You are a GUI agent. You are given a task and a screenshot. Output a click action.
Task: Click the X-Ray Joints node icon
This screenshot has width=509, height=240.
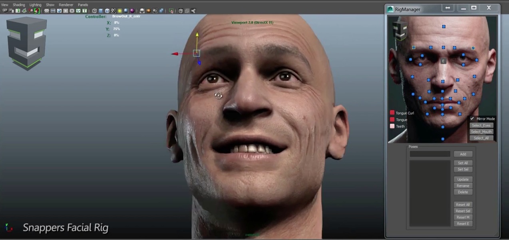point(193,11)
